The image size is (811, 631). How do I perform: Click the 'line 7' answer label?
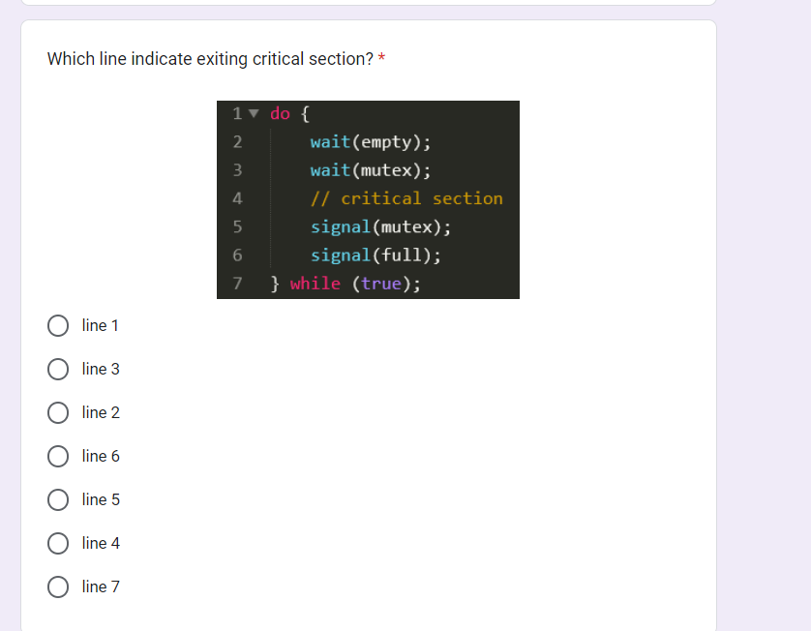pos(99,586)
